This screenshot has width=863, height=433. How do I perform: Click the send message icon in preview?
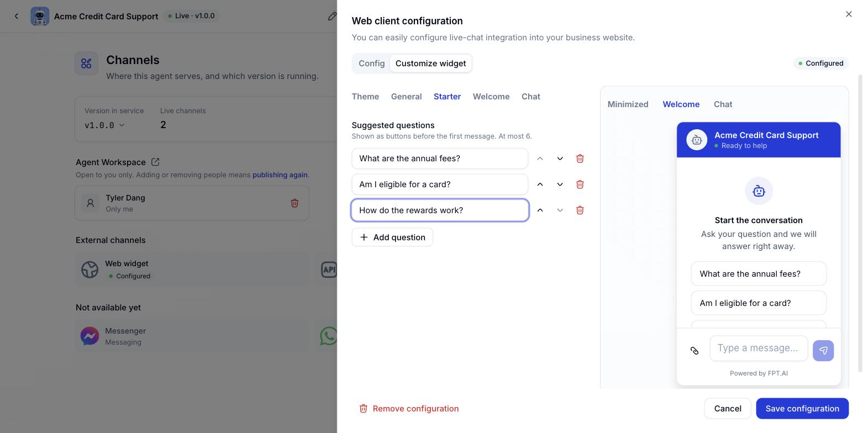(x=823, y=351)
